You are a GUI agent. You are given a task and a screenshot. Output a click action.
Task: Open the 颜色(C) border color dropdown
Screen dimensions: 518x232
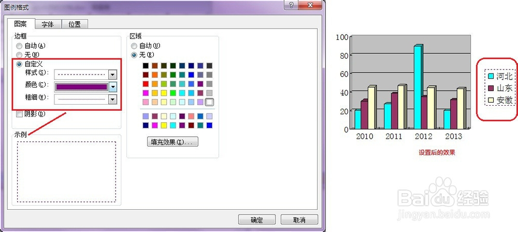[112, 87]
